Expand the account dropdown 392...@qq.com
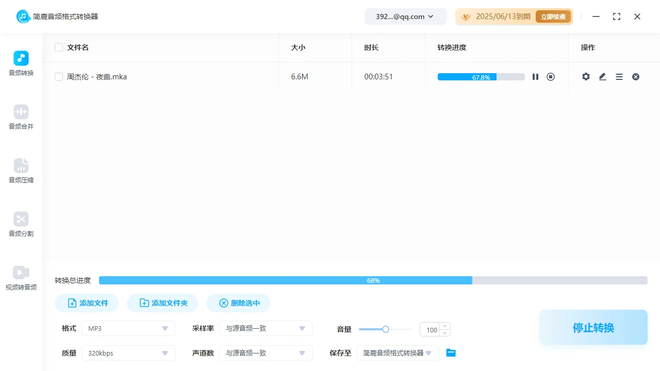This screenshot has width=660, height=371. [406, 16]
